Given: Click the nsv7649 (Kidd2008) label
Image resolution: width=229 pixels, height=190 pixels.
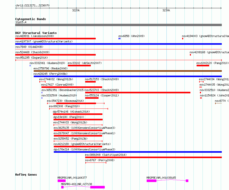Looking at the screenshot, I should (x=29, y=47).
